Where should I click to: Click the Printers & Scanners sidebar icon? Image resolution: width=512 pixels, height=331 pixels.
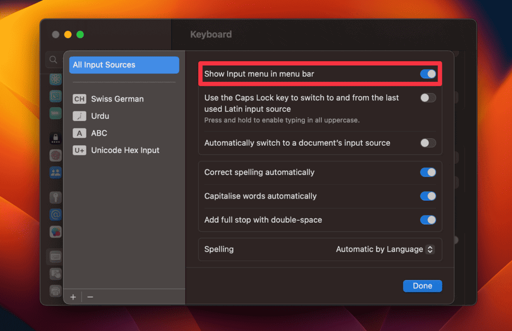[55, 291]
